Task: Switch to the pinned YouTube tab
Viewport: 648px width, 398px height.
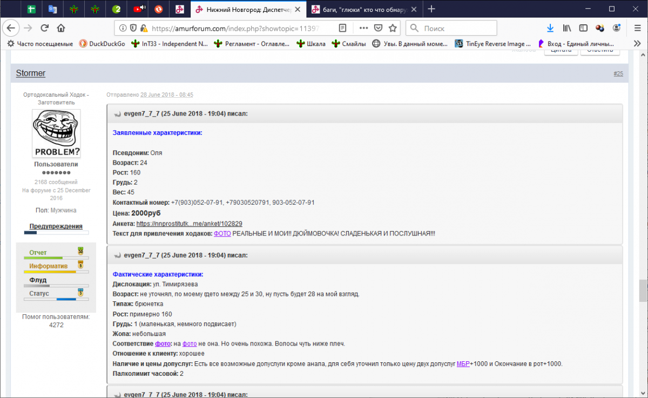Action: (139, 9)
